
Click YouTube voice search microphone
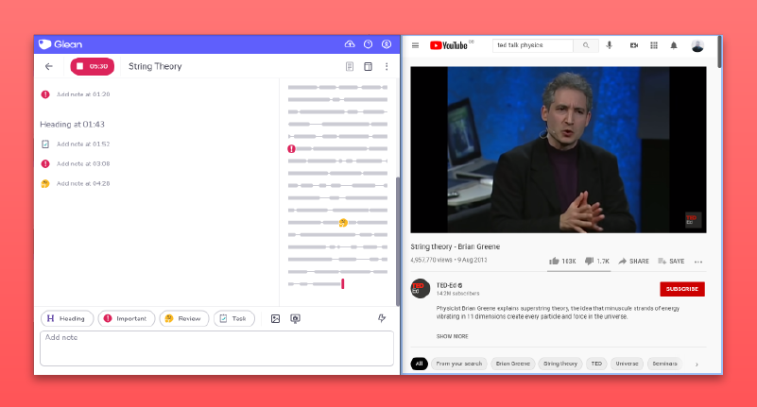click(x=609, y=45)
